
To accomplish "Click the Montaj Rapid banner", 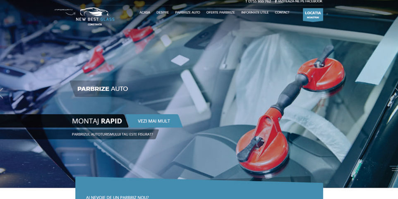I will click(x=97, y=121).
